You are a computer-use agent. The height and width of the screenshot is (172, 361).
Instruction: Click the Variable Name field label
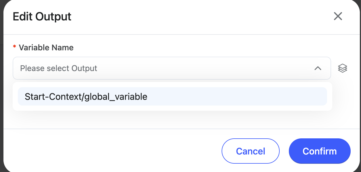click(46, 47)
